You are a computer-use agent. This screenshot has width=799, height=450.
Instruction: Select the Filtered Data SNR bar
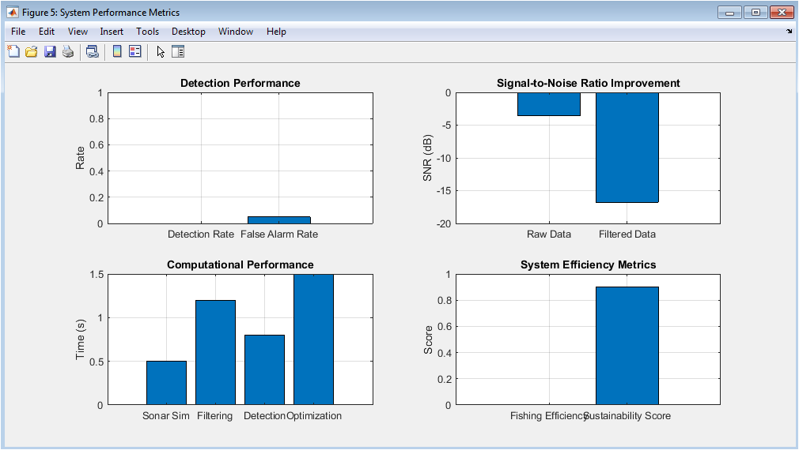[x=627, y=148]
